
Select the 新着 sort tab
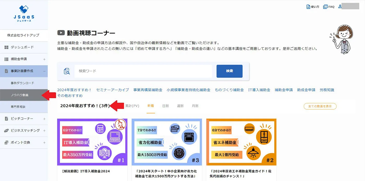(x=151, y=106)
